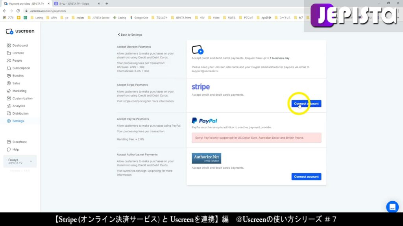403x226 pixels.
Task: Click the 'Accept Authorize.net Payments' heading
Action: click(137, 155)
